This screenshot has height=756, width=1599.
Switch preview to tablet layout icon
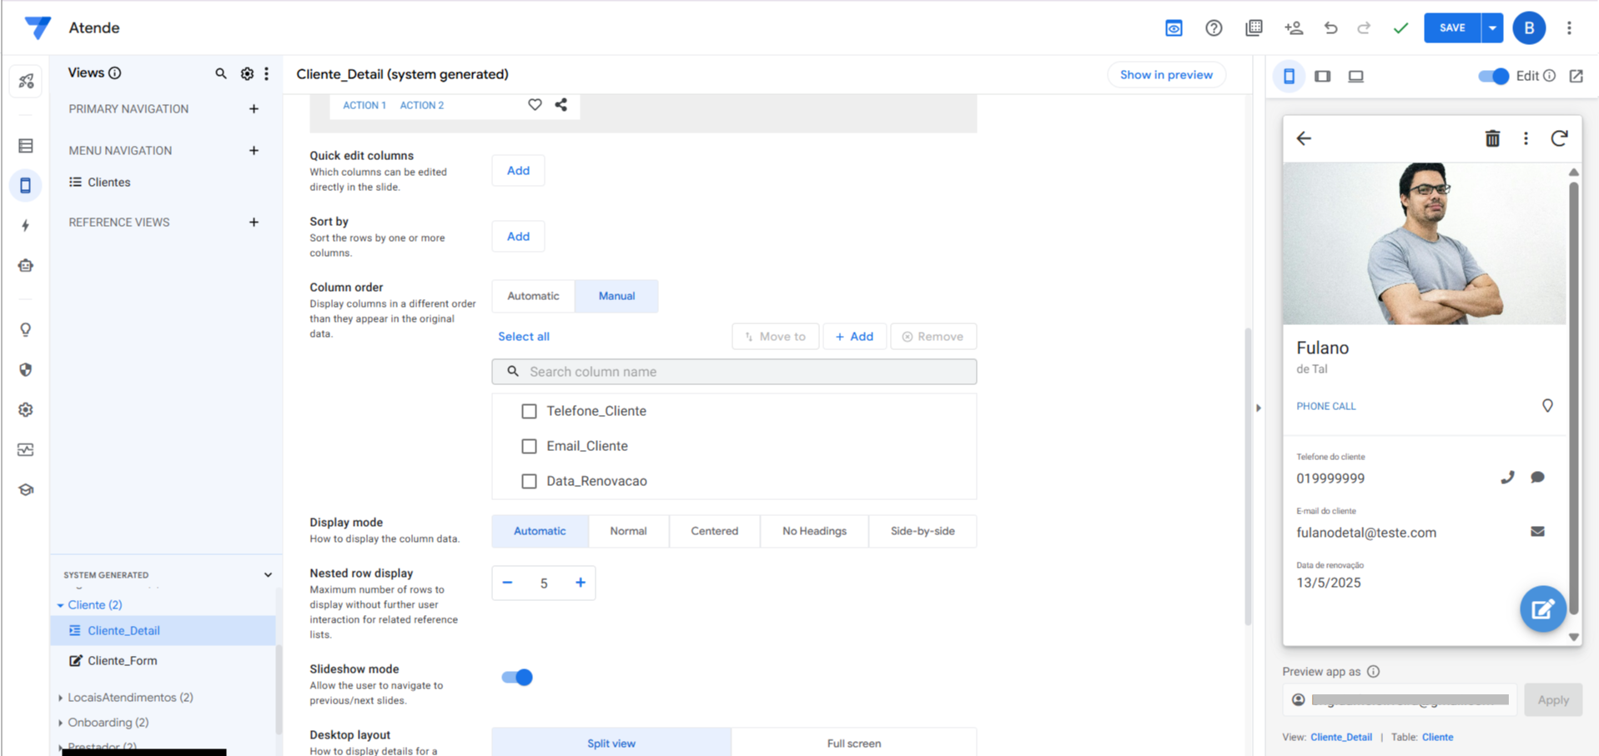[1323, 77]
